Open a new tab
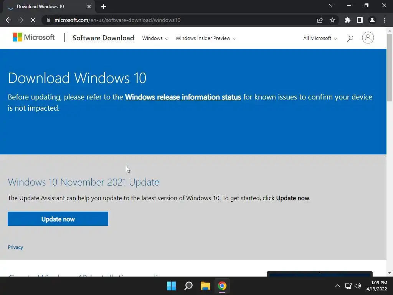 tap(104, 7)
